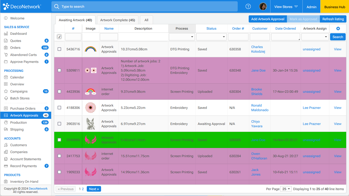349x196 pixels.
Task: Check the box for artwork 5436716
Action: [59, 49]
